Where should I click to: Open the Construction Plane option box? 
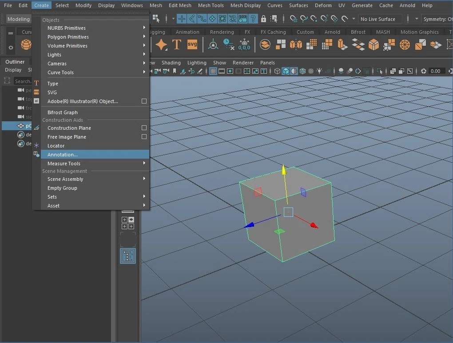144,128
